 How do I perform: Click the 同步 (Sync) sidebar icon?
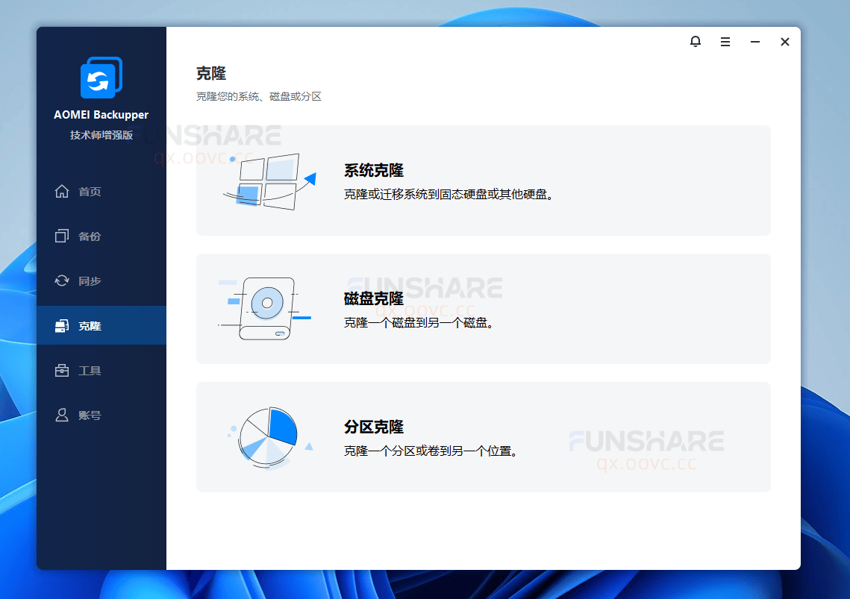pos(62,280)
